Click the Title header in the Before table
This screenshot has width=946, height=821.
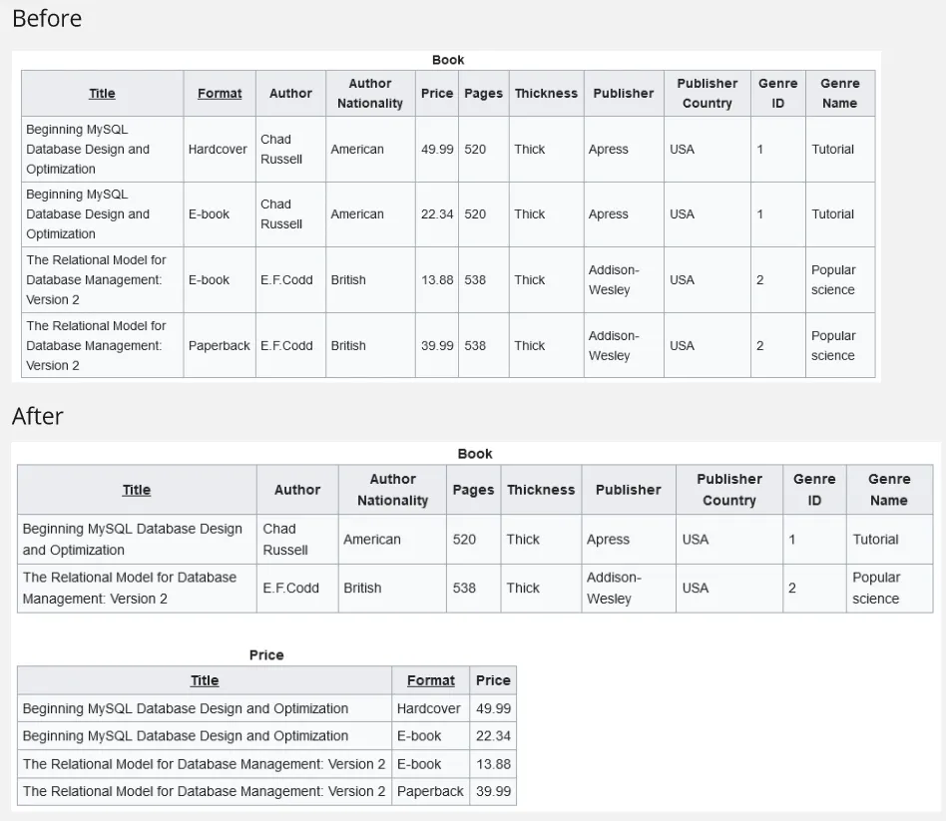[102, 94]
